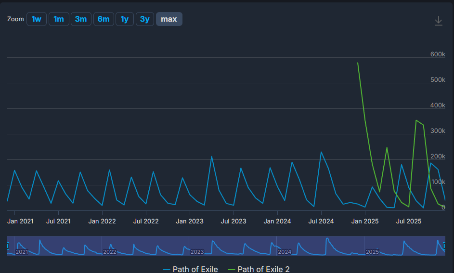Click 2021 in the navigator timeline

coord(22,252)
